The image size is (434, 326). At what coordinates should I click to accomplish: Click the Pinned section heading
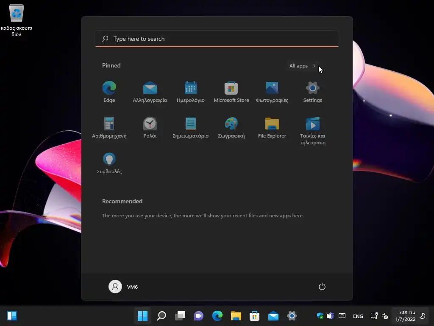click(111, 65)
